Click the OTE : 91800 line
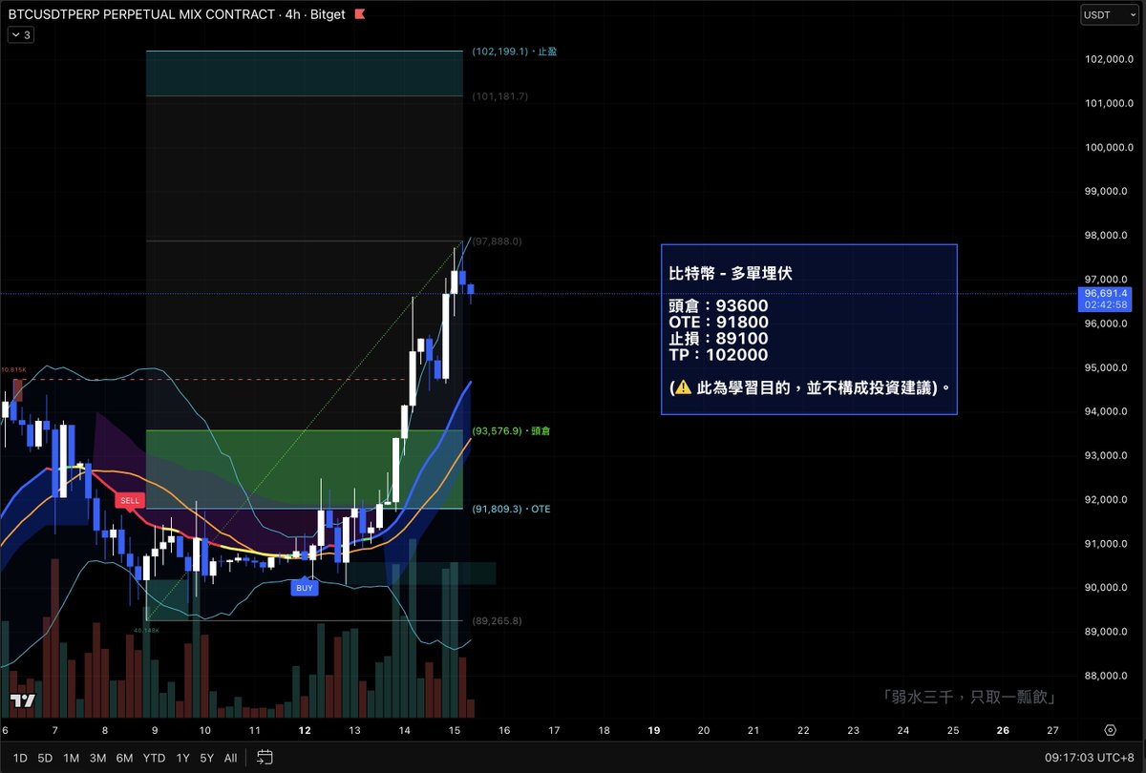The height and width of the screenshot is (773, 1146). [718, 322]
